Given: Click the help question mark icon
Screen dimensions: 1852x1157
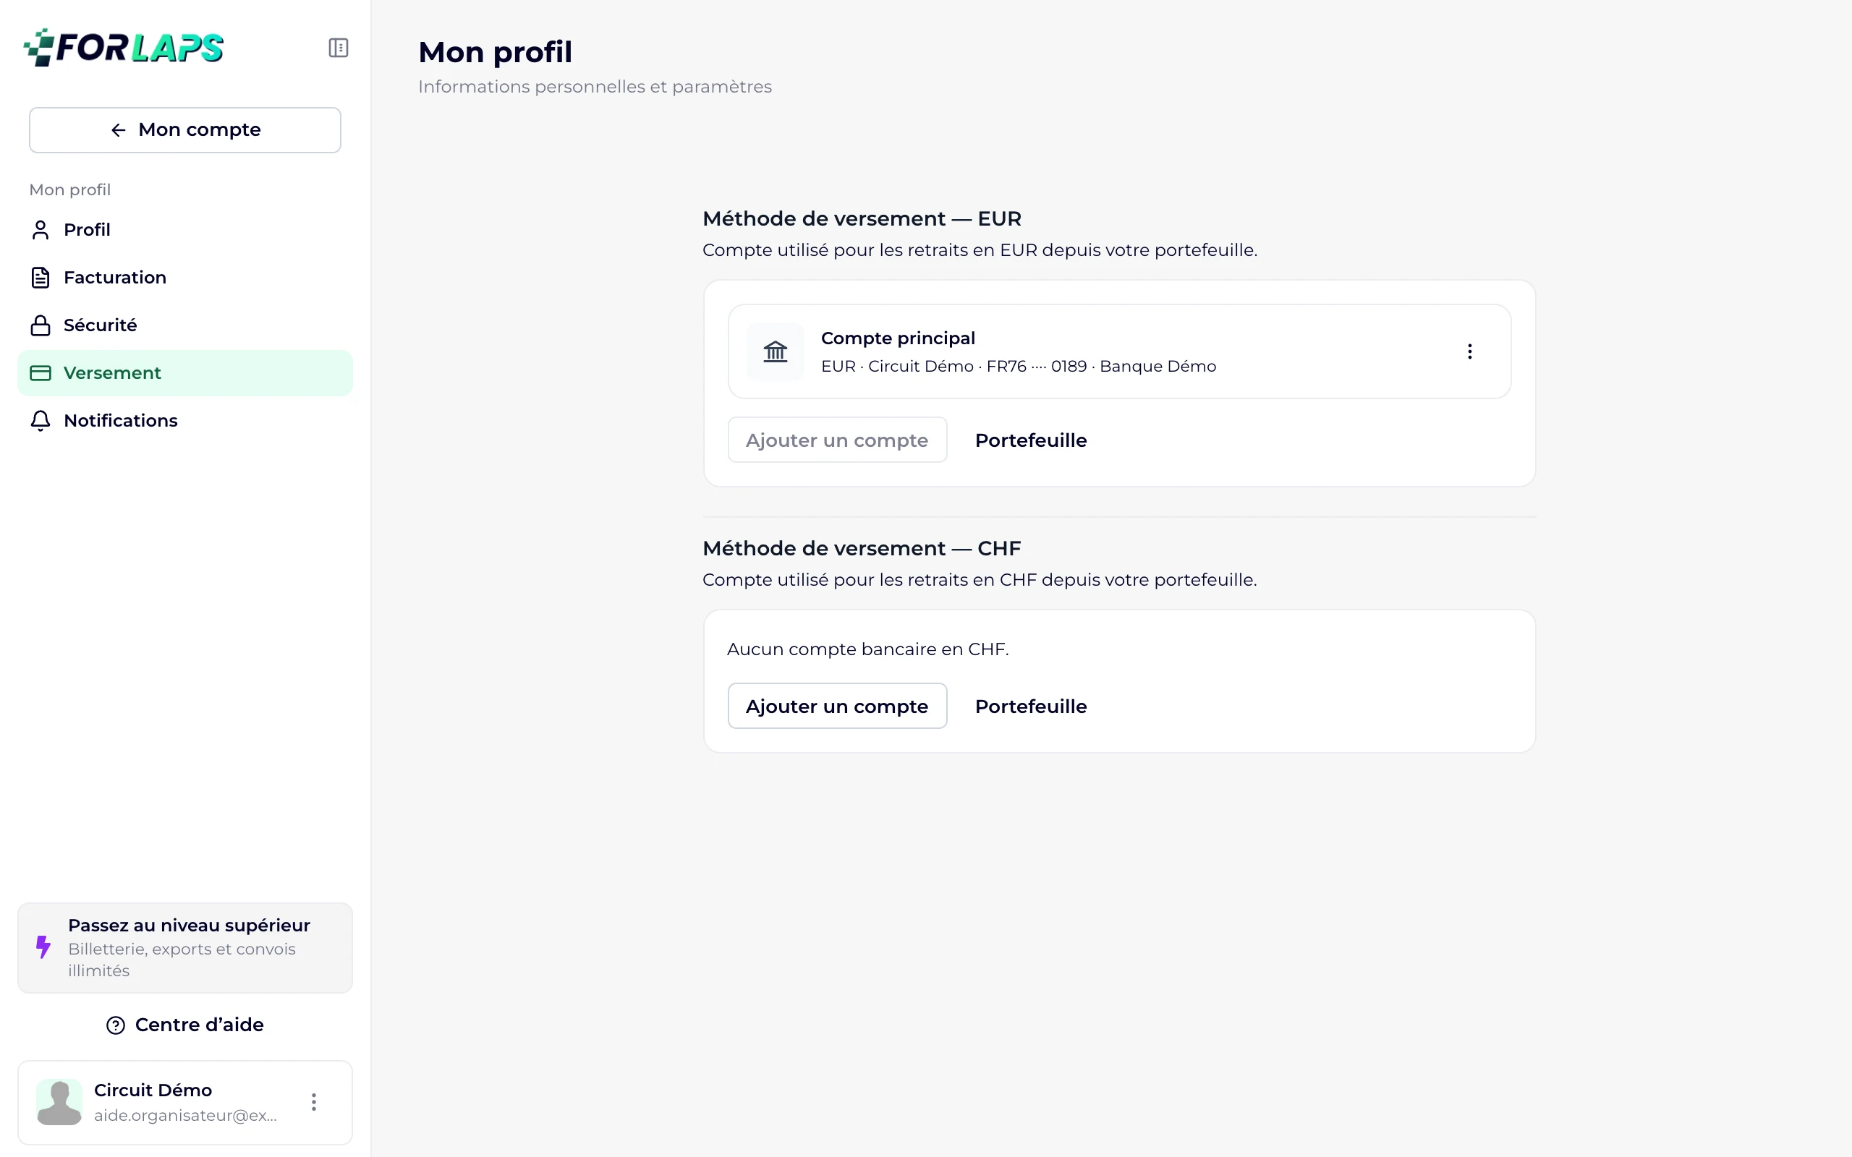Looking at the screenshot, I should click(x=116, y=1025).
